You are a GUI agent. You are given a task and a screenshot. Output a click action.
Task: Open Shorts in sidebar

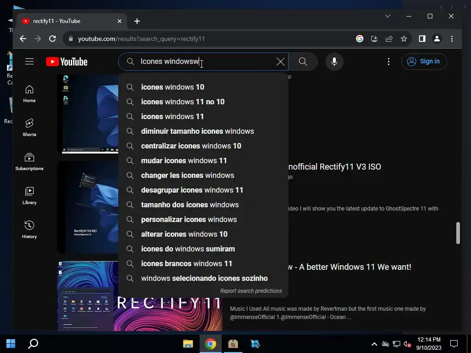(29, 128)
